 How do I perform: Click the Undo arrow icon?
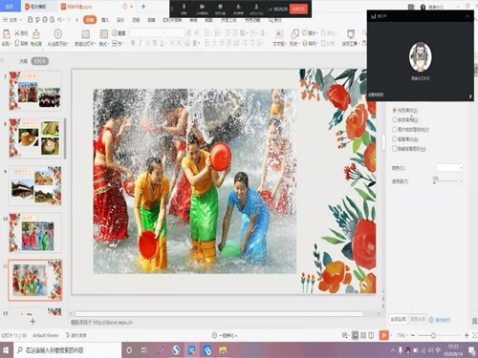(x=60, y=20)
